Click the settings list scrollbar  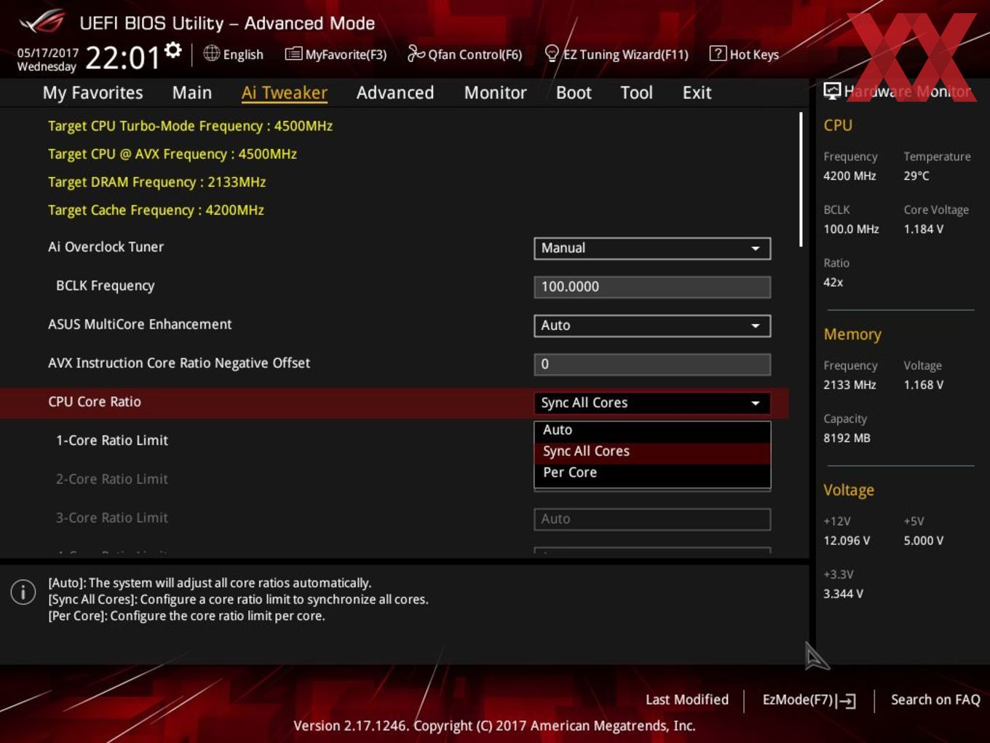(x=801, y=179)
